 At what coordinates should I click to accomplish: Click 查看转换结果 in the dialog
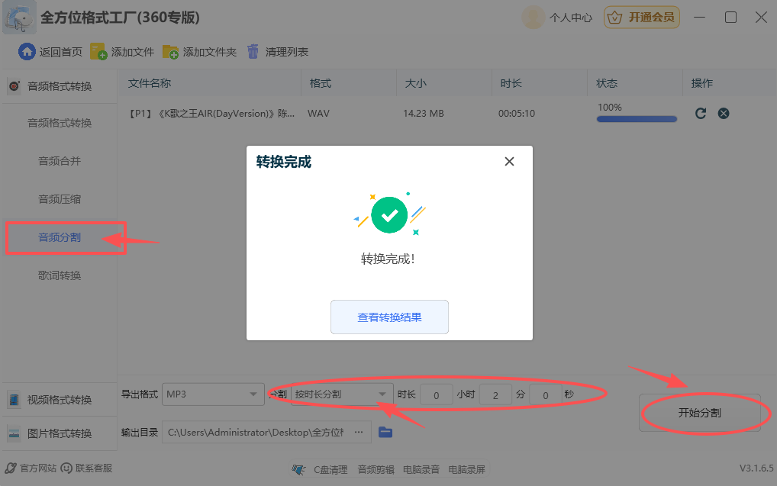(x=389, y=317)
